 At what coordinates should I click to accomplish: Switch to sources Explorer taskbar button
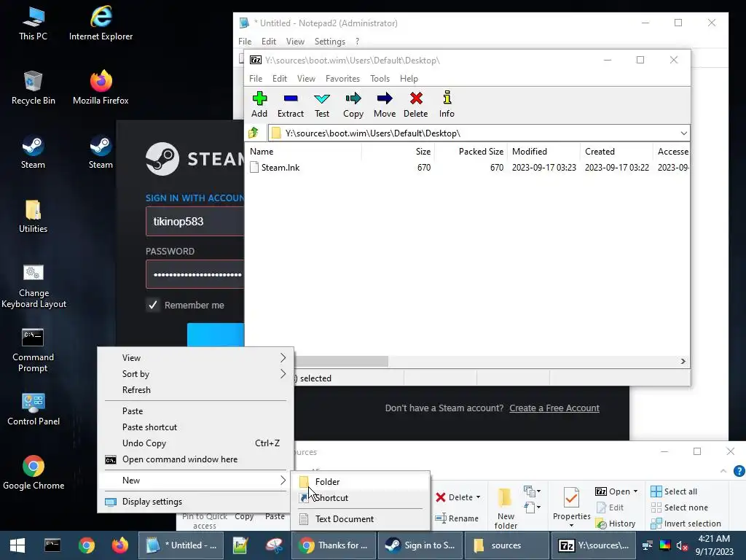pyautogui.click(x=506, y=545)
